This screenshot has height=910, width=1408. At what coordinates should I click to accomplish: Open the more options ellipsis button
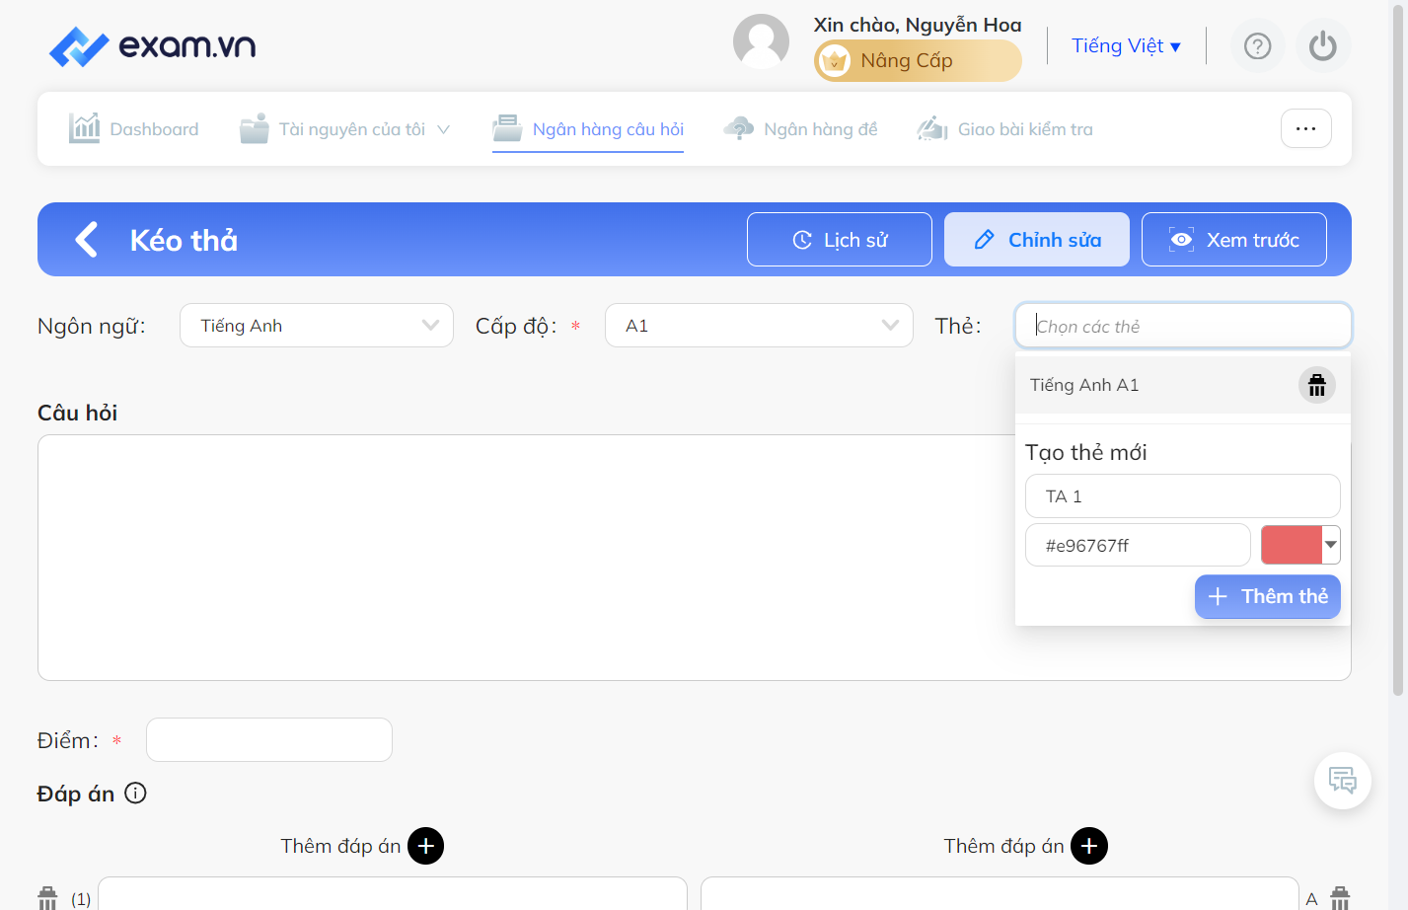click(x=1305, y=128)
